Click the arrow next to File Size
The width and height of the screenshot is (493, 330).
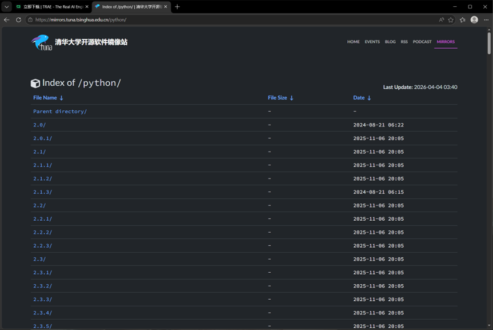[x=291, y=98]
